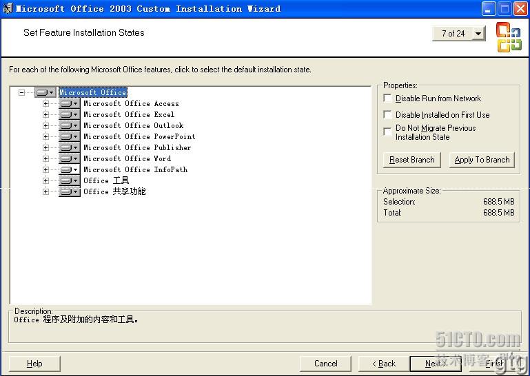Viewport: 530px width, 376px height.
Task: Expand the Office 工具 branch
Action: click(45, 180)
